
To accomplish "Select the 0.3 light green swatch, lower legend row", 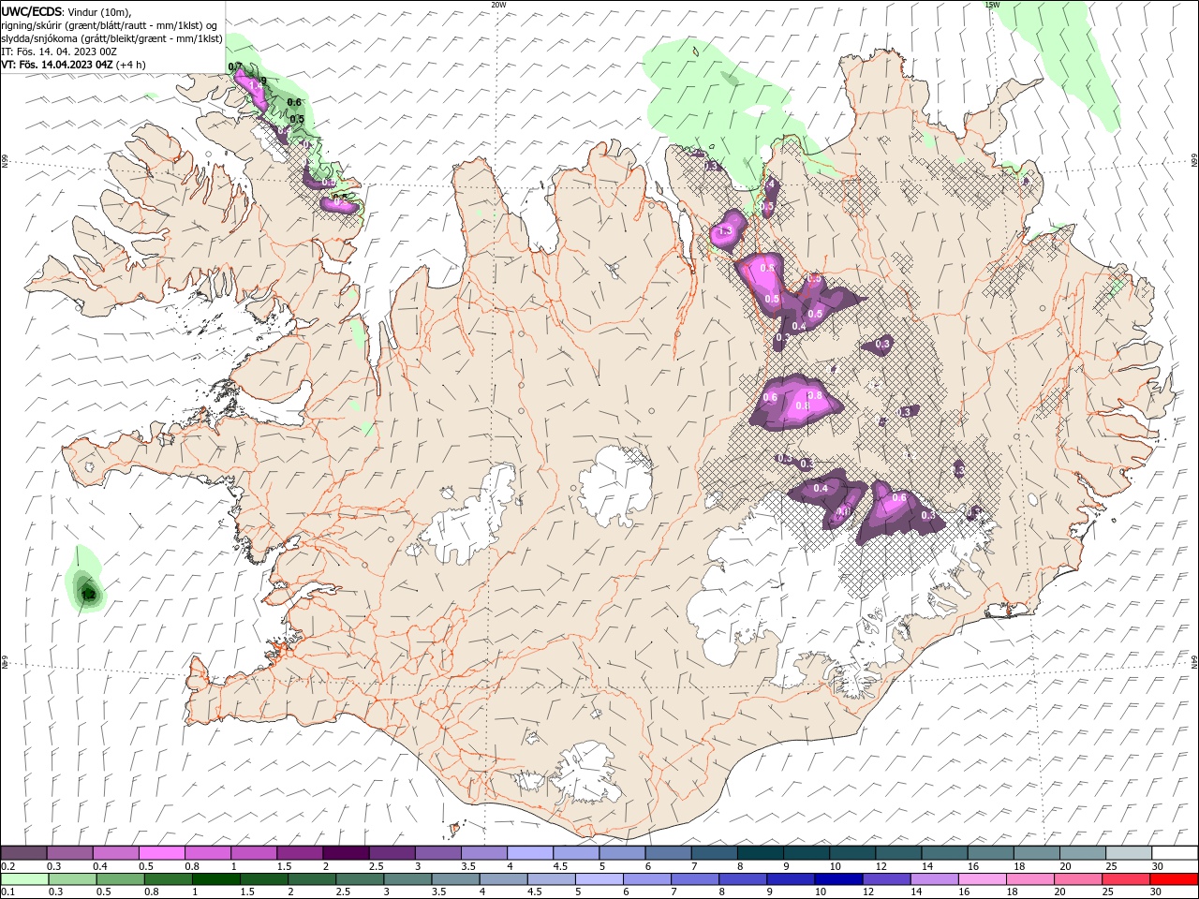I will coord(73,879).
